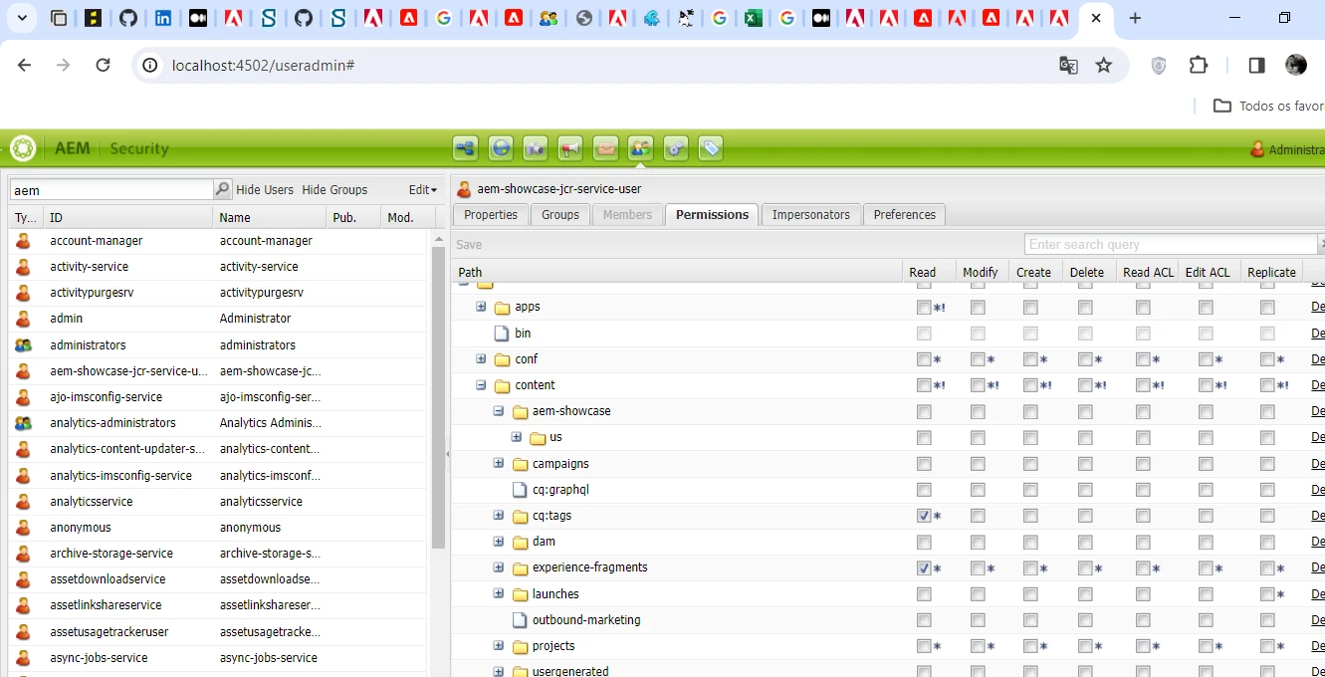This screenshot has width=1325, height=677.
Task: Open Todos os favoritos bookmarks folder
Action: click(1268, 106)
